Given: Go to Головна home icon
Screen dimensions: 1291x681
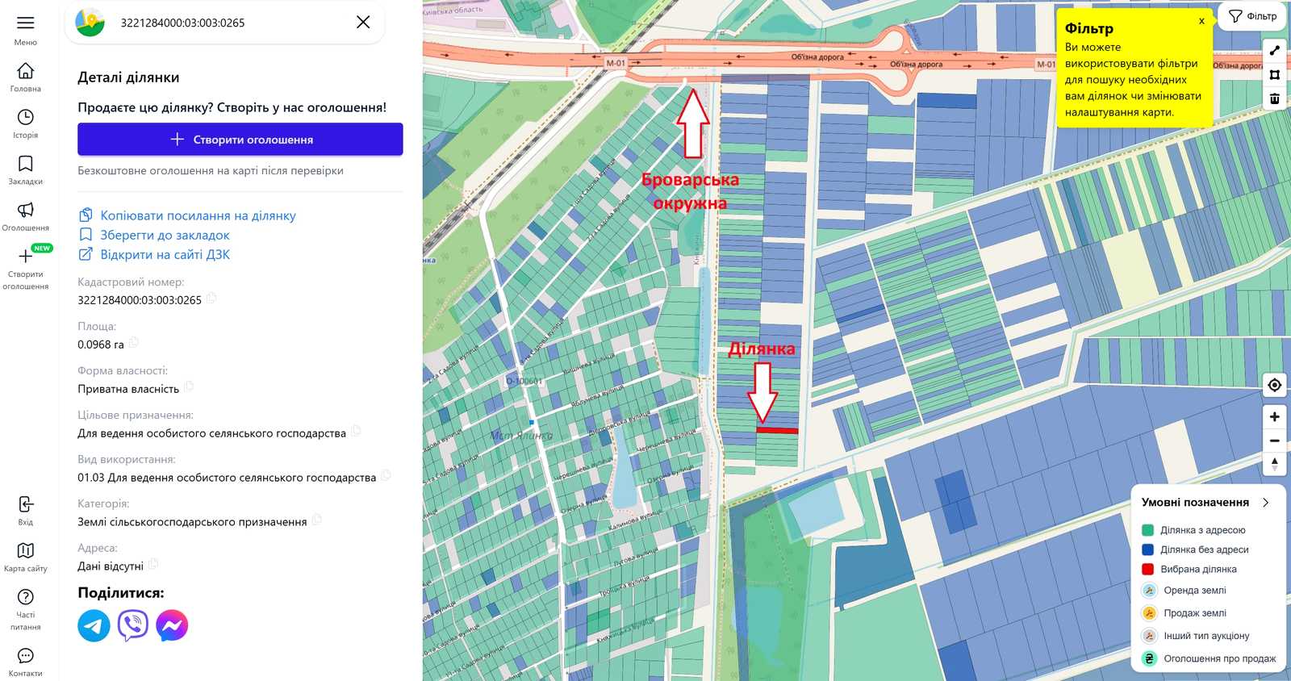Looking at the screenshot, I should click(26, 70).
